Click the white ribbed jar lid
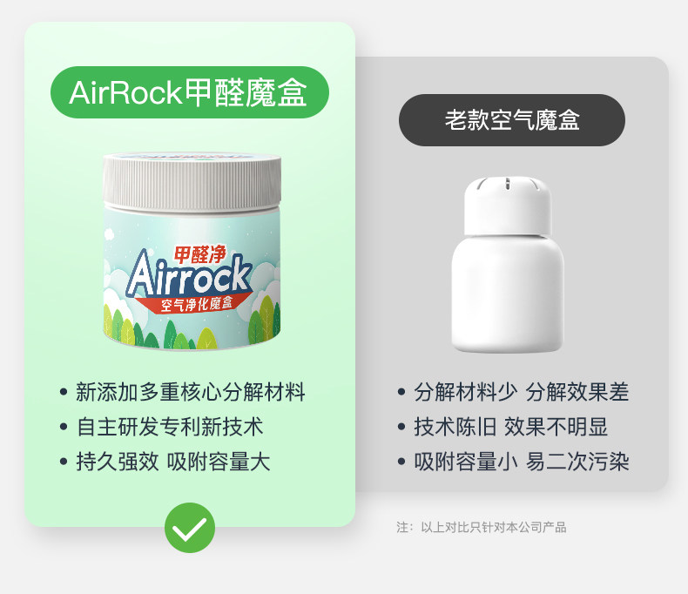This screenshot has height=594, width=688. (192, 182)
